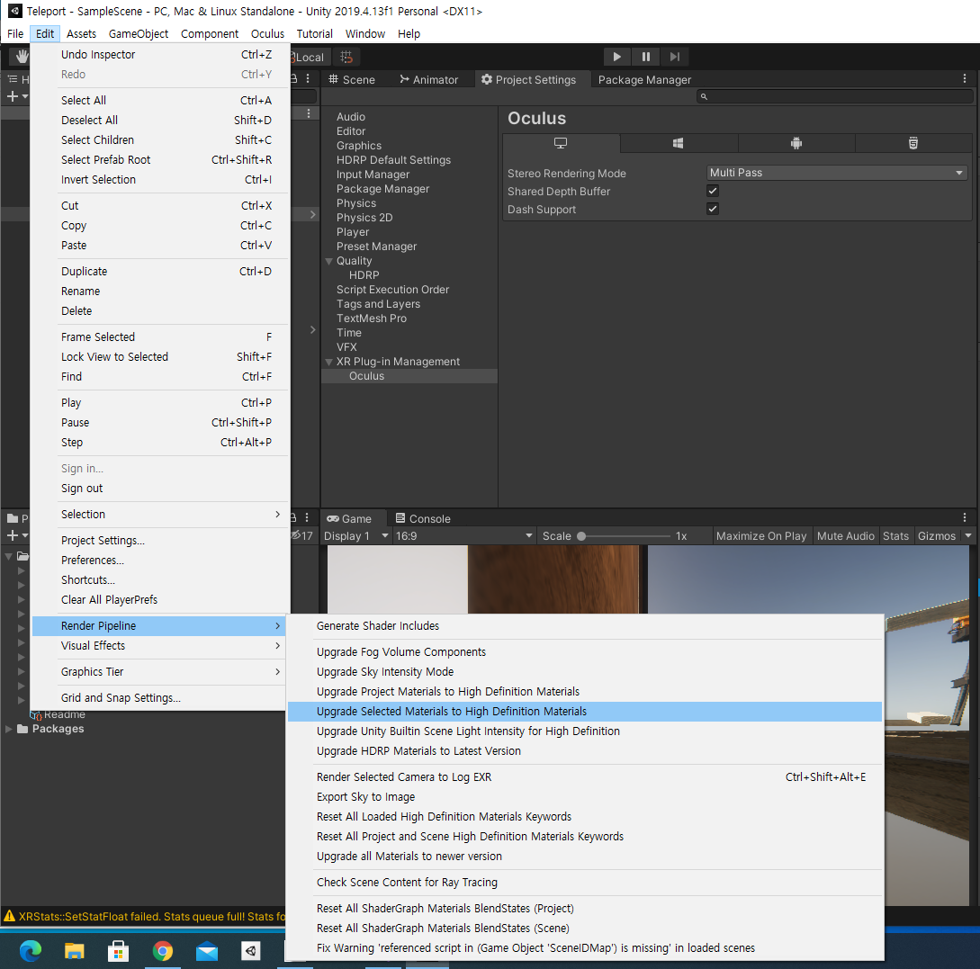Open the File menu
The image size is (980, 969).
15,33
